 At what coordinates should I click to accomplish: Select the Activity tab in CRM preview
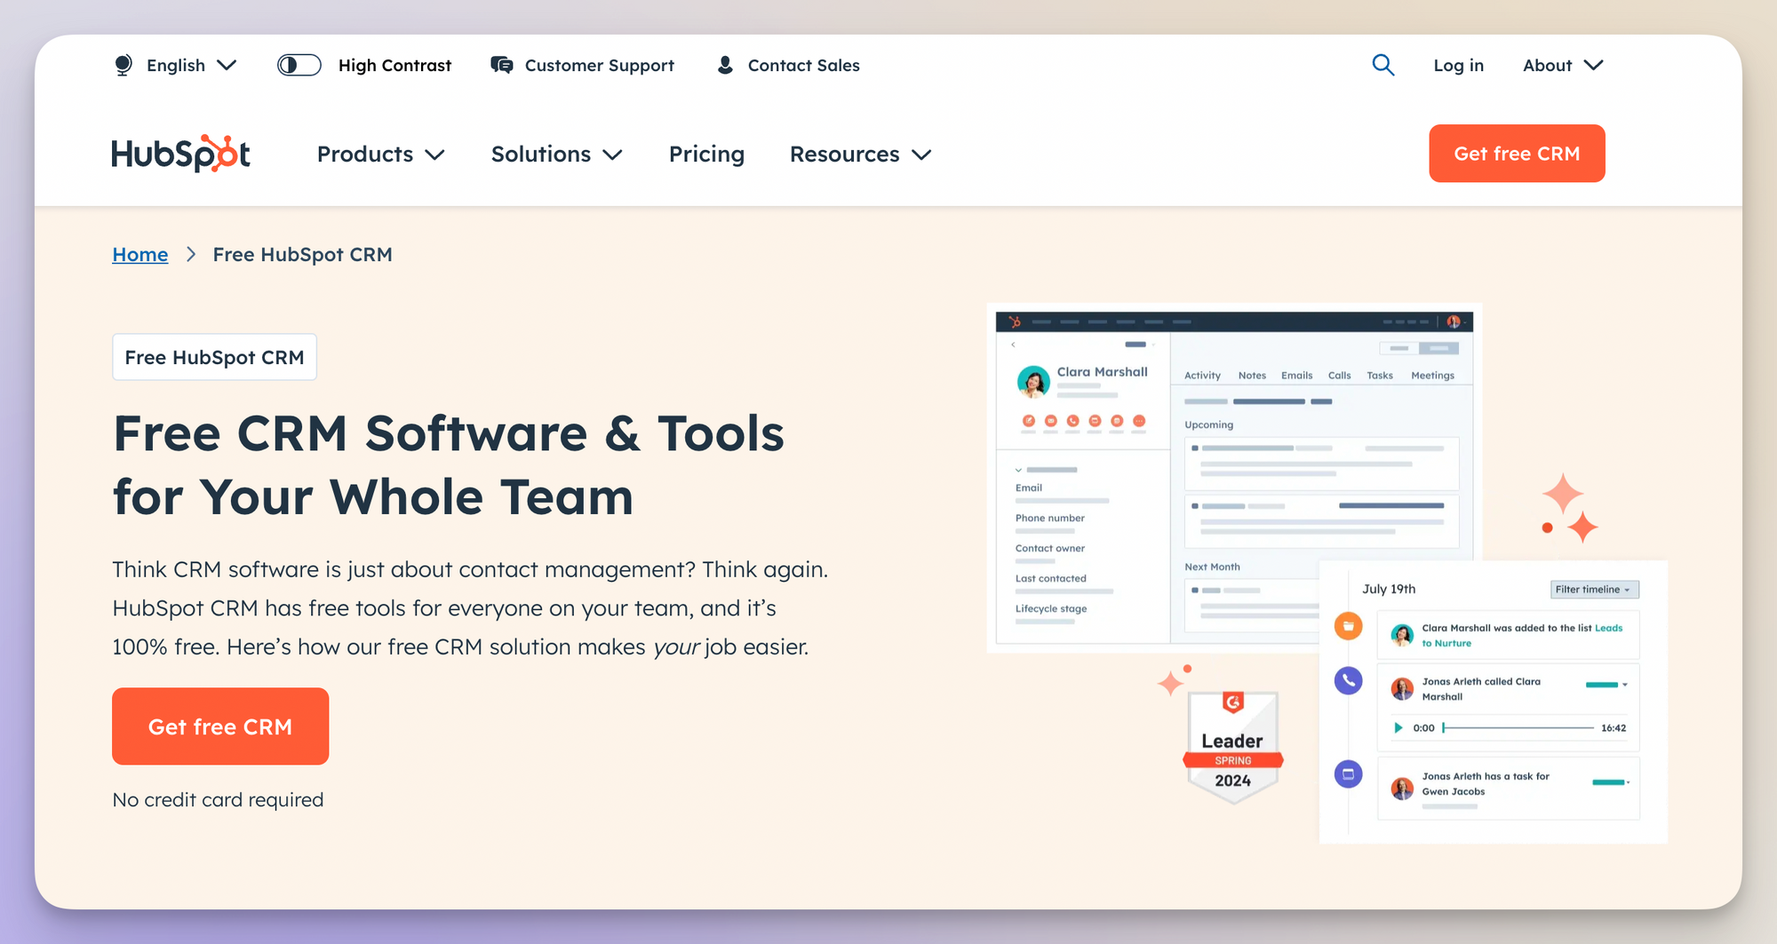pyautogui.click(x=1202, y=376)
